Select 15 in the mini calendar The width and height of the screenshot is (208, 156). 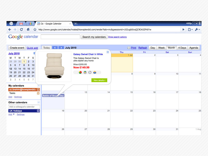tap(24, 69)
